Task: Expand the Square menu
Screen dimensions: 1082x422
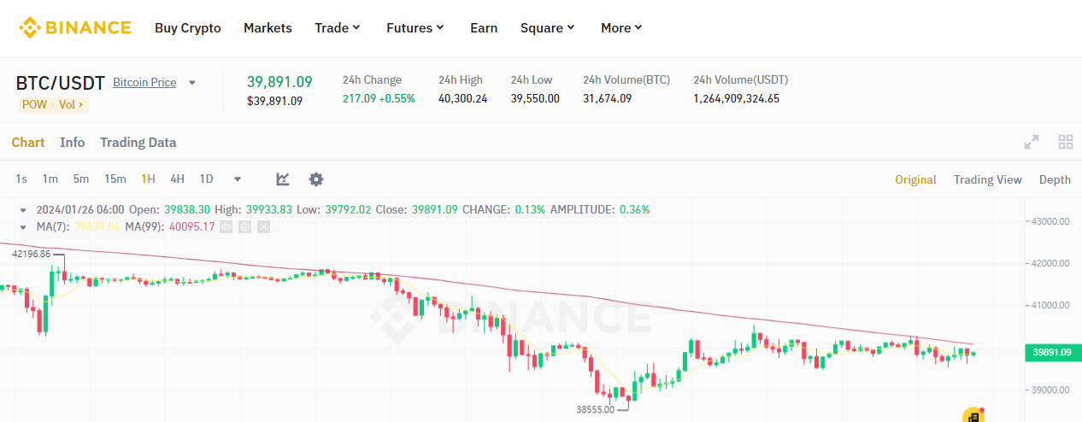Action: click(x=548, y=27)
